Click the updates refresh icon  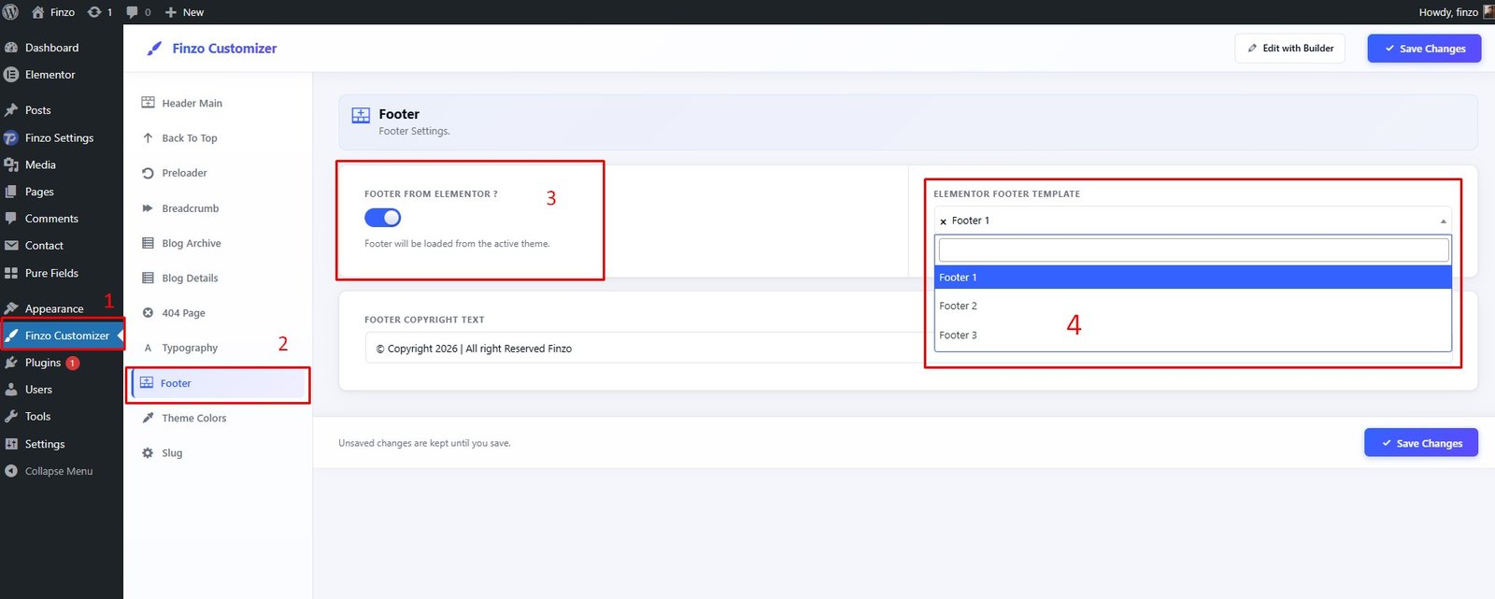pyautogui.click(x=94, y=12)
